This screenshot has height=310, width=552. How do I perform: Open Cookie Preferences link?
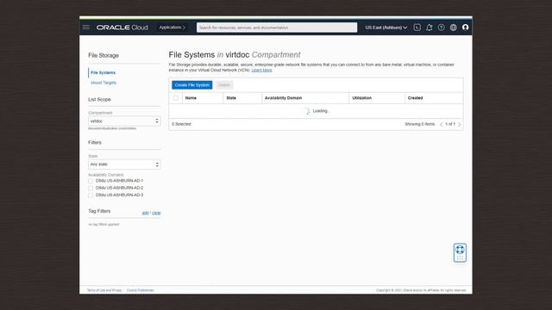click(140, 290)
